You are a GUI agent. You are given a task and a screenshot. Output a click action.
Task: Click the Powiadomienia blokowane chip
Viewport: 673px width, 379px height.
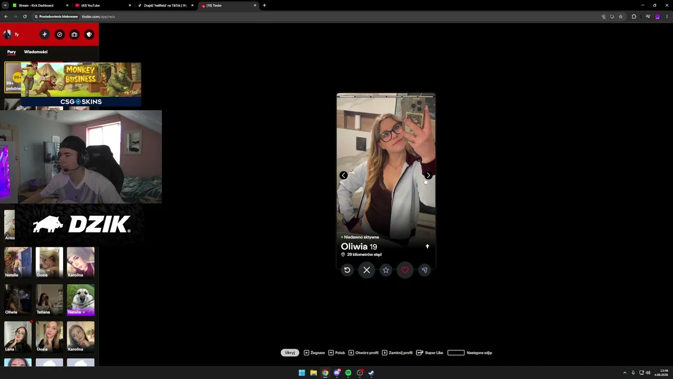(56, 16)
